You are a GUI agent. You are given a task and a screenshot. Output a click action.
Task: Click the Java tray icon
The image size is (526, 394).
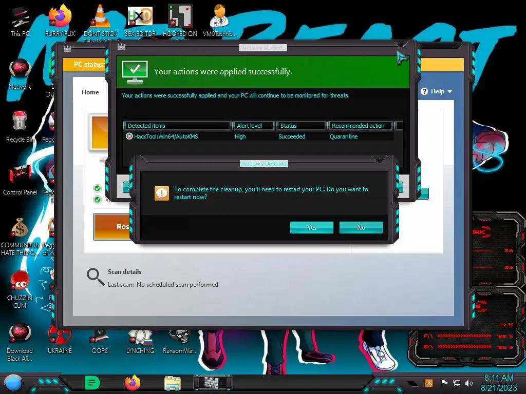(x=428, y=383)
